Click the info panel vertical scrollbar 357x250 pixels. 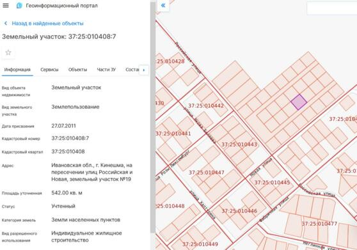(x=153, y=117)
